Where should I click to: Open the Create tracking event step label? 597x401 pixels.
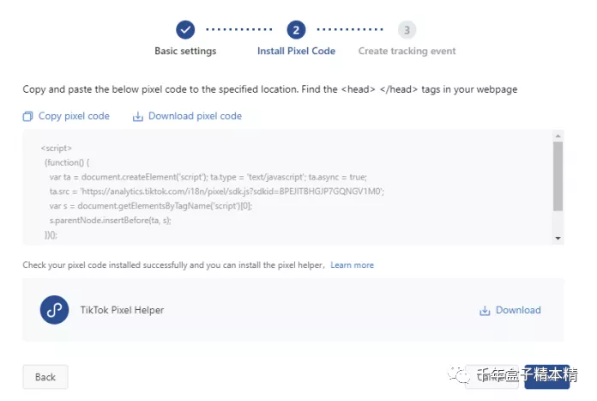pyautogui.click(x=407, y=51)
